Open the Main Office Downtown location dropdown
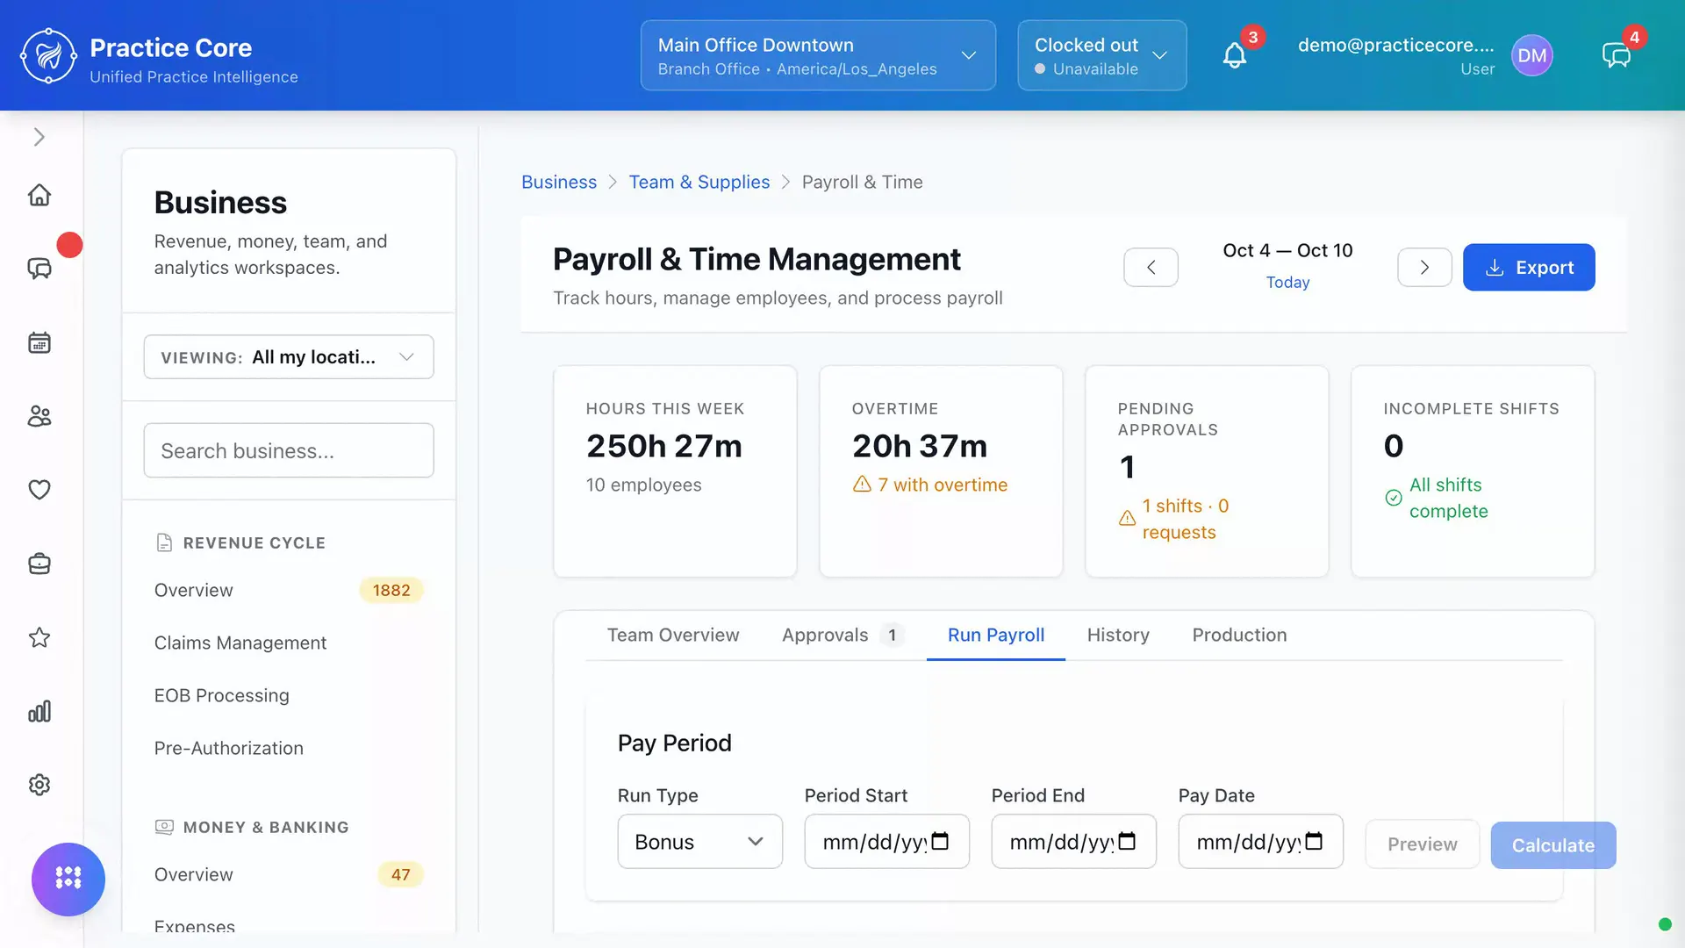The height and width of the screenshot is (948, 1685). coord(818,55)
